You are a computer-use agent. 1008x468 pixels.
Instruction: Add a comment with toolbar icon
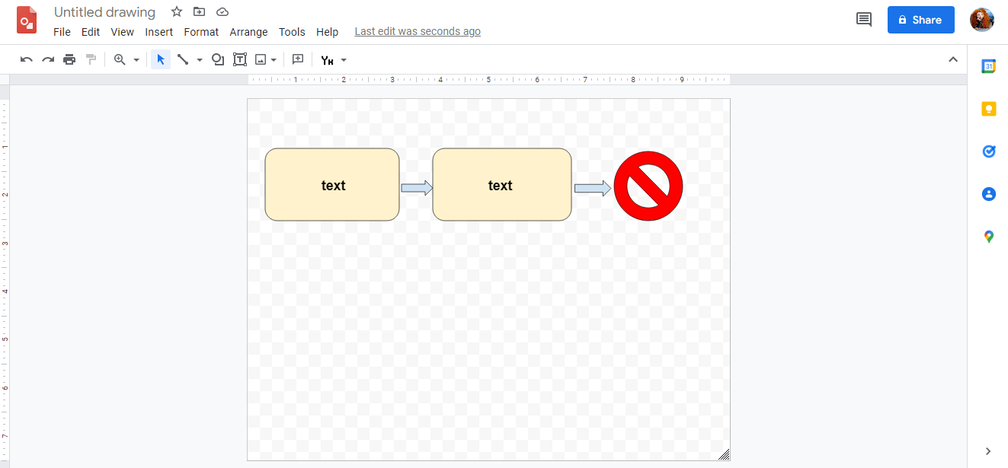pos(298,59)
